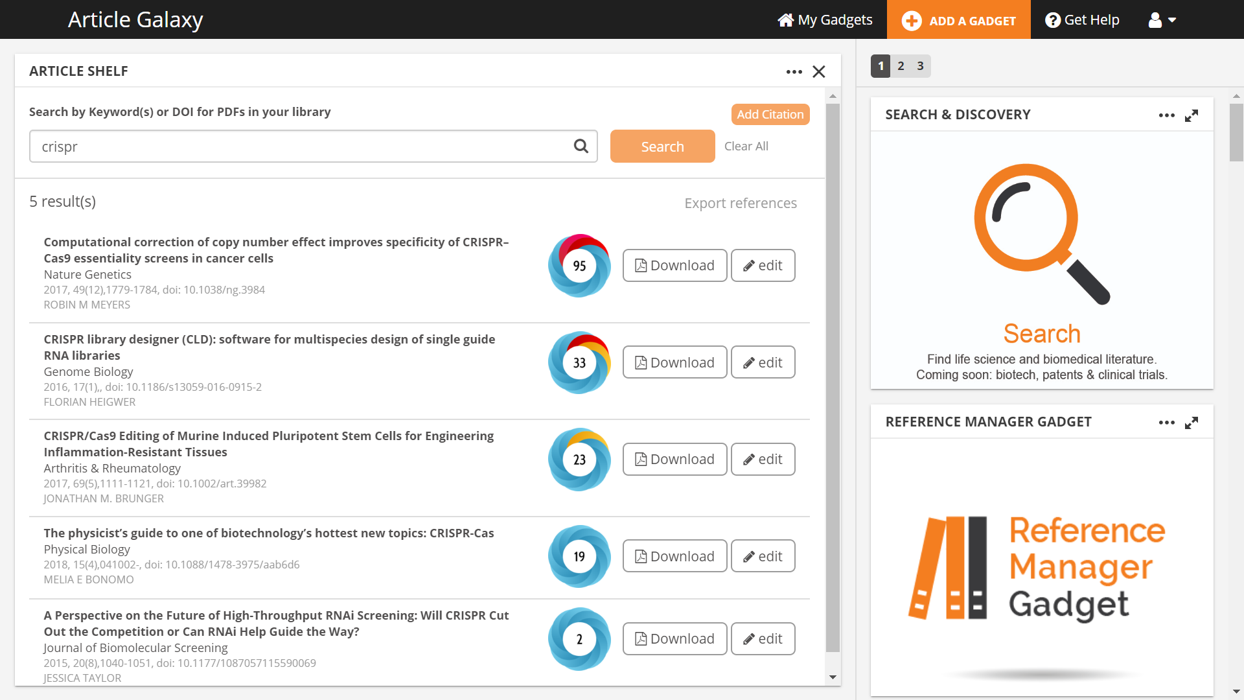Click the Altmetric badge showing 95

(x=579, y=266)
